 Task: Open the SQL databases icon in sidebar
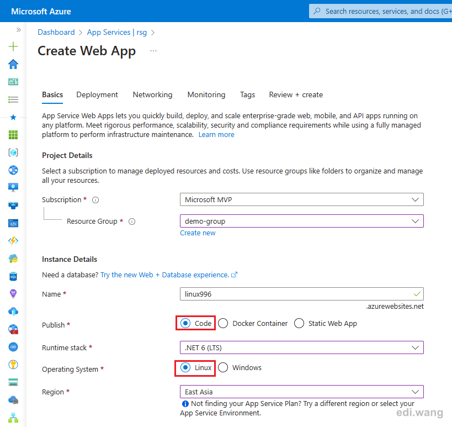point(13,276)
